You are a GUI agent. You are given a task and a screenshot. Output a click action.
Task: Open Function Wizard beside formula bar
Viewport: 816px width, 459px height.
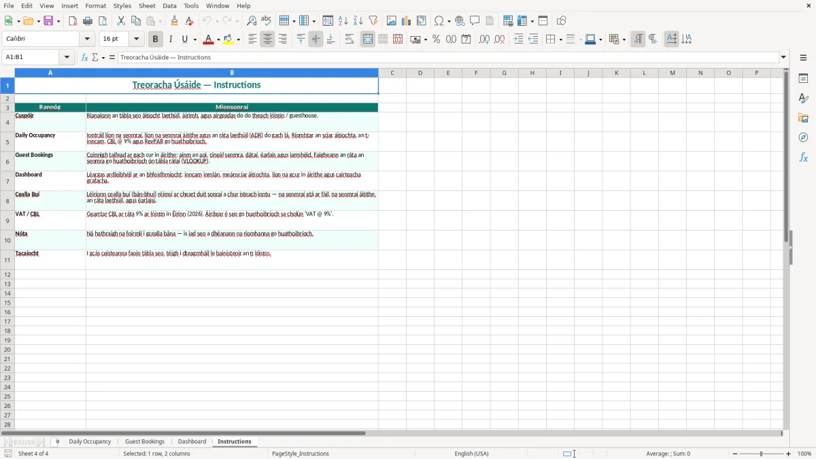coord(85,58)
